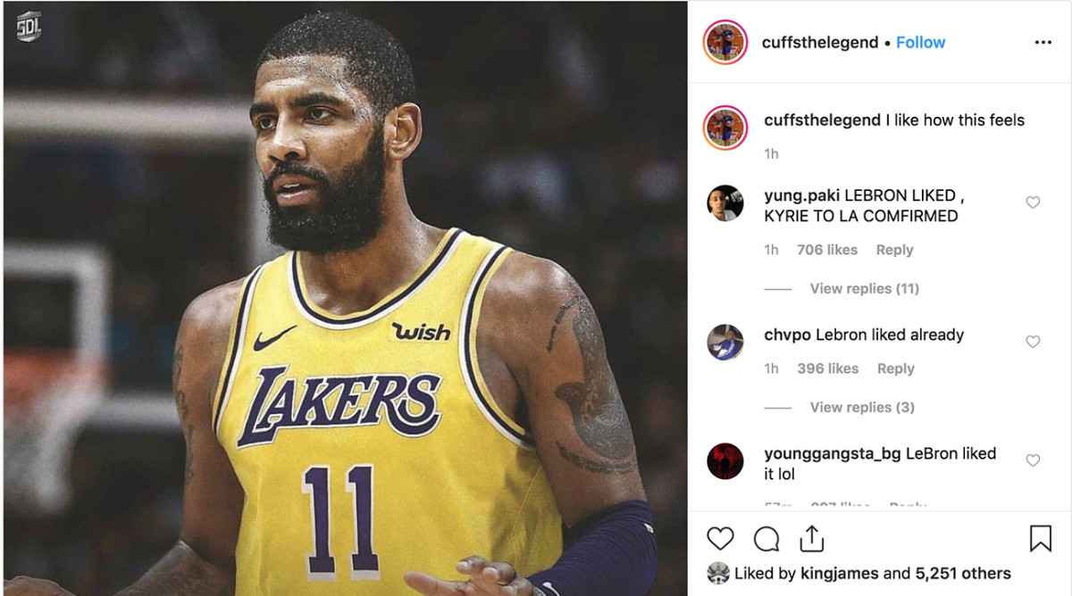This screenshot has height=596, width=1072.
Task: Click the cuffsthelegend header profile picture
Action: tap(724, 43)
